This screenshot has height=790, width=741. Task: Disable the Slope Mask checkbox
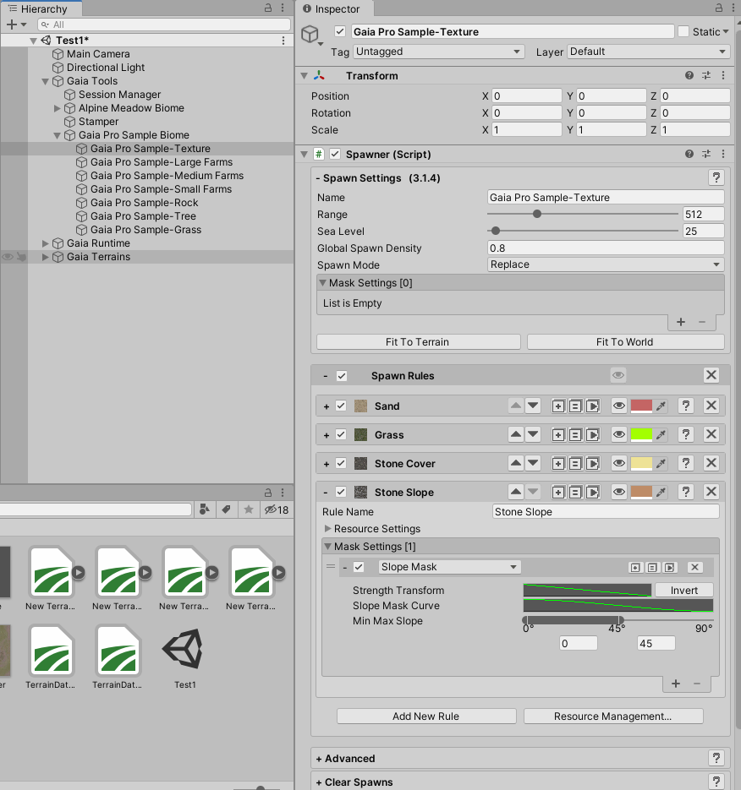pos(359,567)
